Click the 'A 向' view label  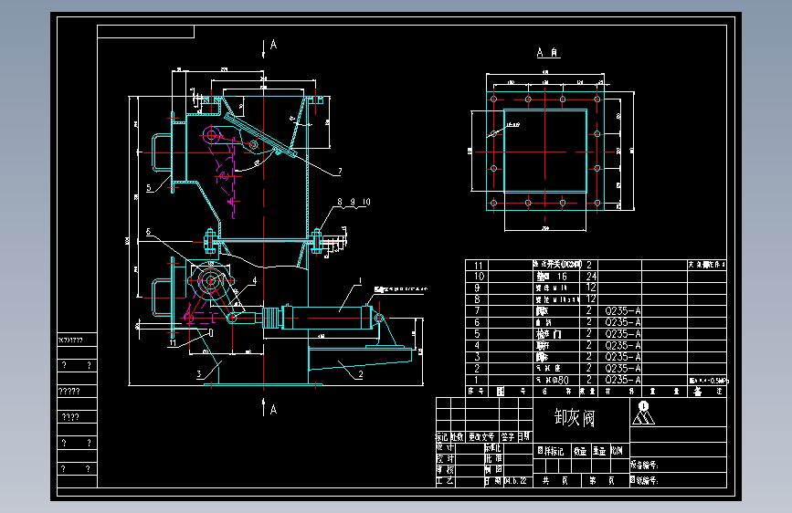548,53
